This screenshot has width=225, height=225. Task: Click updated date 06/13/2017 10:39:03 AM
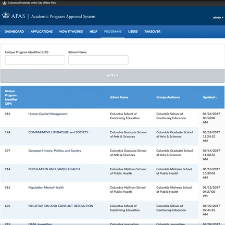pyautogui.click(x=211, y=173)
